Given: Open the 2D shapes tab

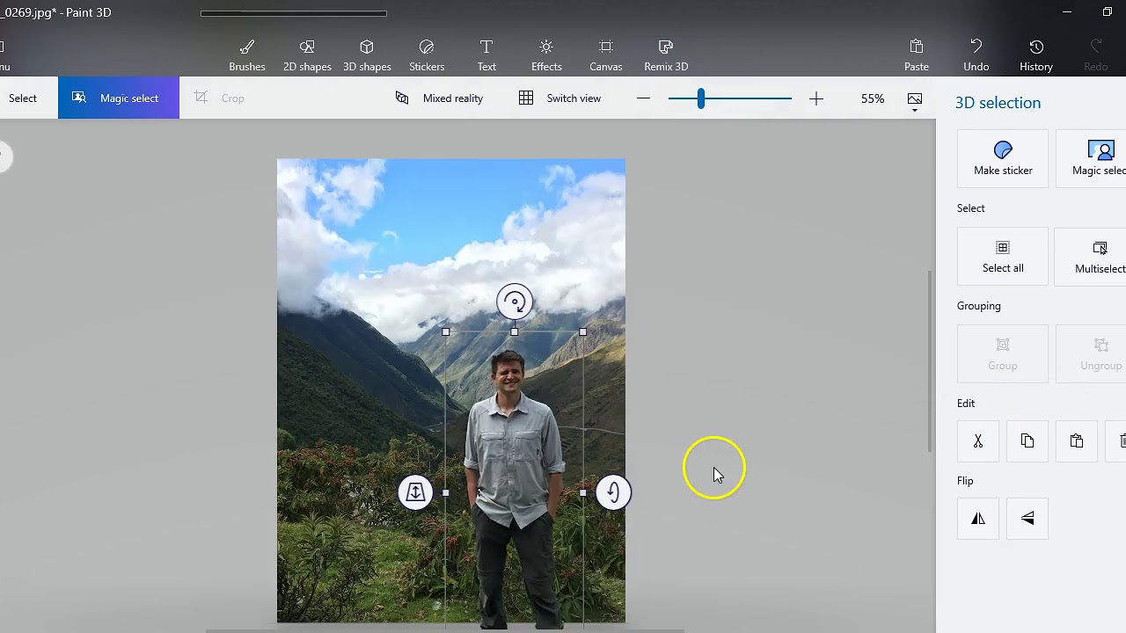Looking at the screenshot, I should [307, 55].
